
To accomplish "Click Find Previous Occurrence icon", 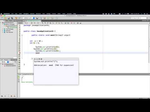I will coord(45,23).
